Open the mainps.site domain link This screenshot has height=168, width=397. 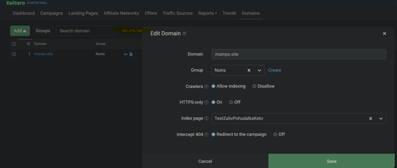43,54
